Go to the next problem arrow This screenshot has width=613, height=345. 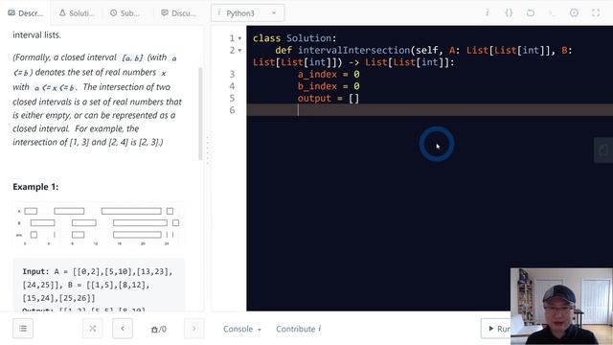[193, 329]
